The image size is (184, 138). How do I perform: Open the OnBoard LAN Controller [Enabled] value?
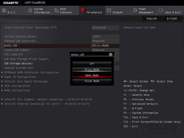coord(106,41)
